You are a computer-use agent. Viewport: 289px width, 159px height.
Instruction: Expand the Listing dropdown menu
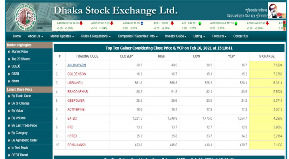[199, 36]
